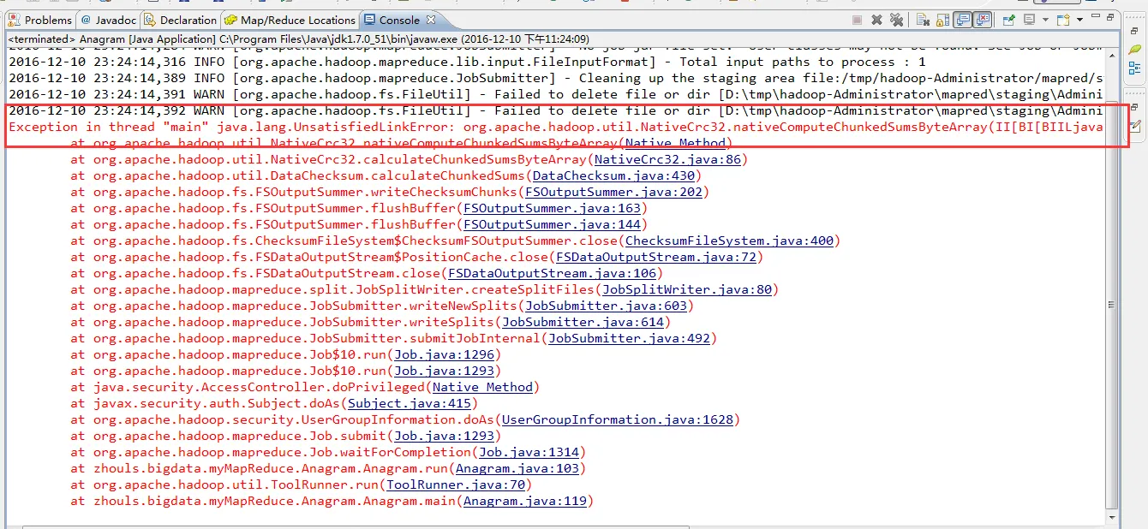
Task: Click the Display Selected Console icon
Action: click(x=1029, y=20)
